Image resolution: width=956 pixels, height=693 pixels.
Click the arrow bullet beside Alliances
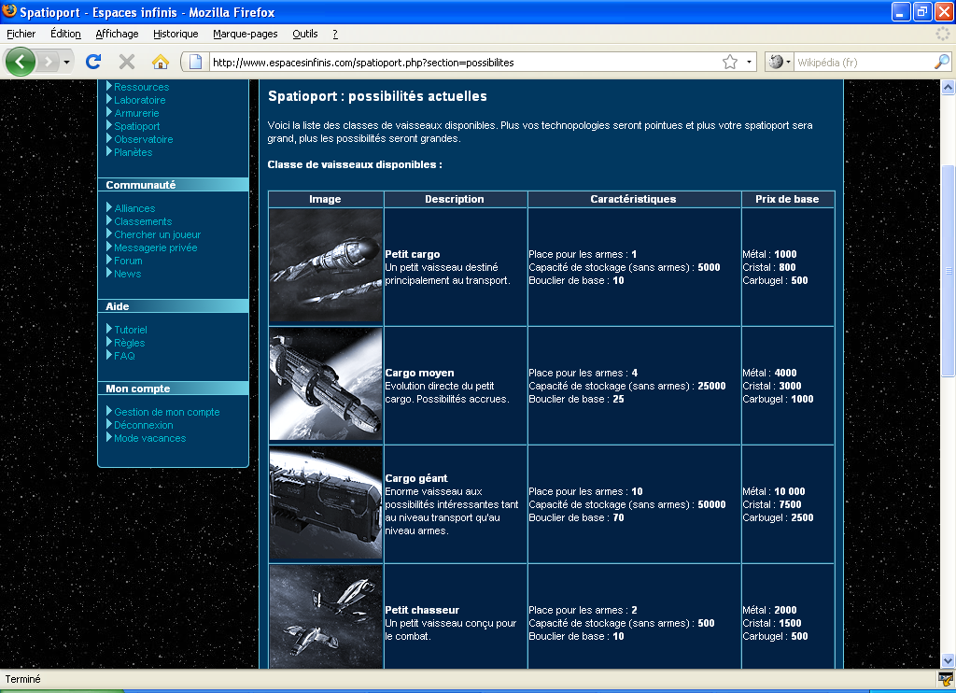tap(109, 207)
